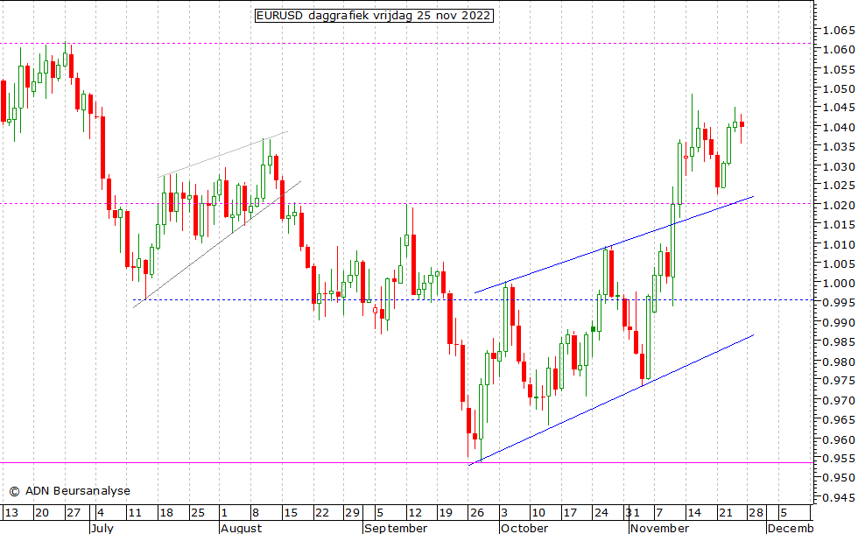The image size is (858, 534).
Task: Click the 1.050 price axis label
Action: (x=839, y=88)
